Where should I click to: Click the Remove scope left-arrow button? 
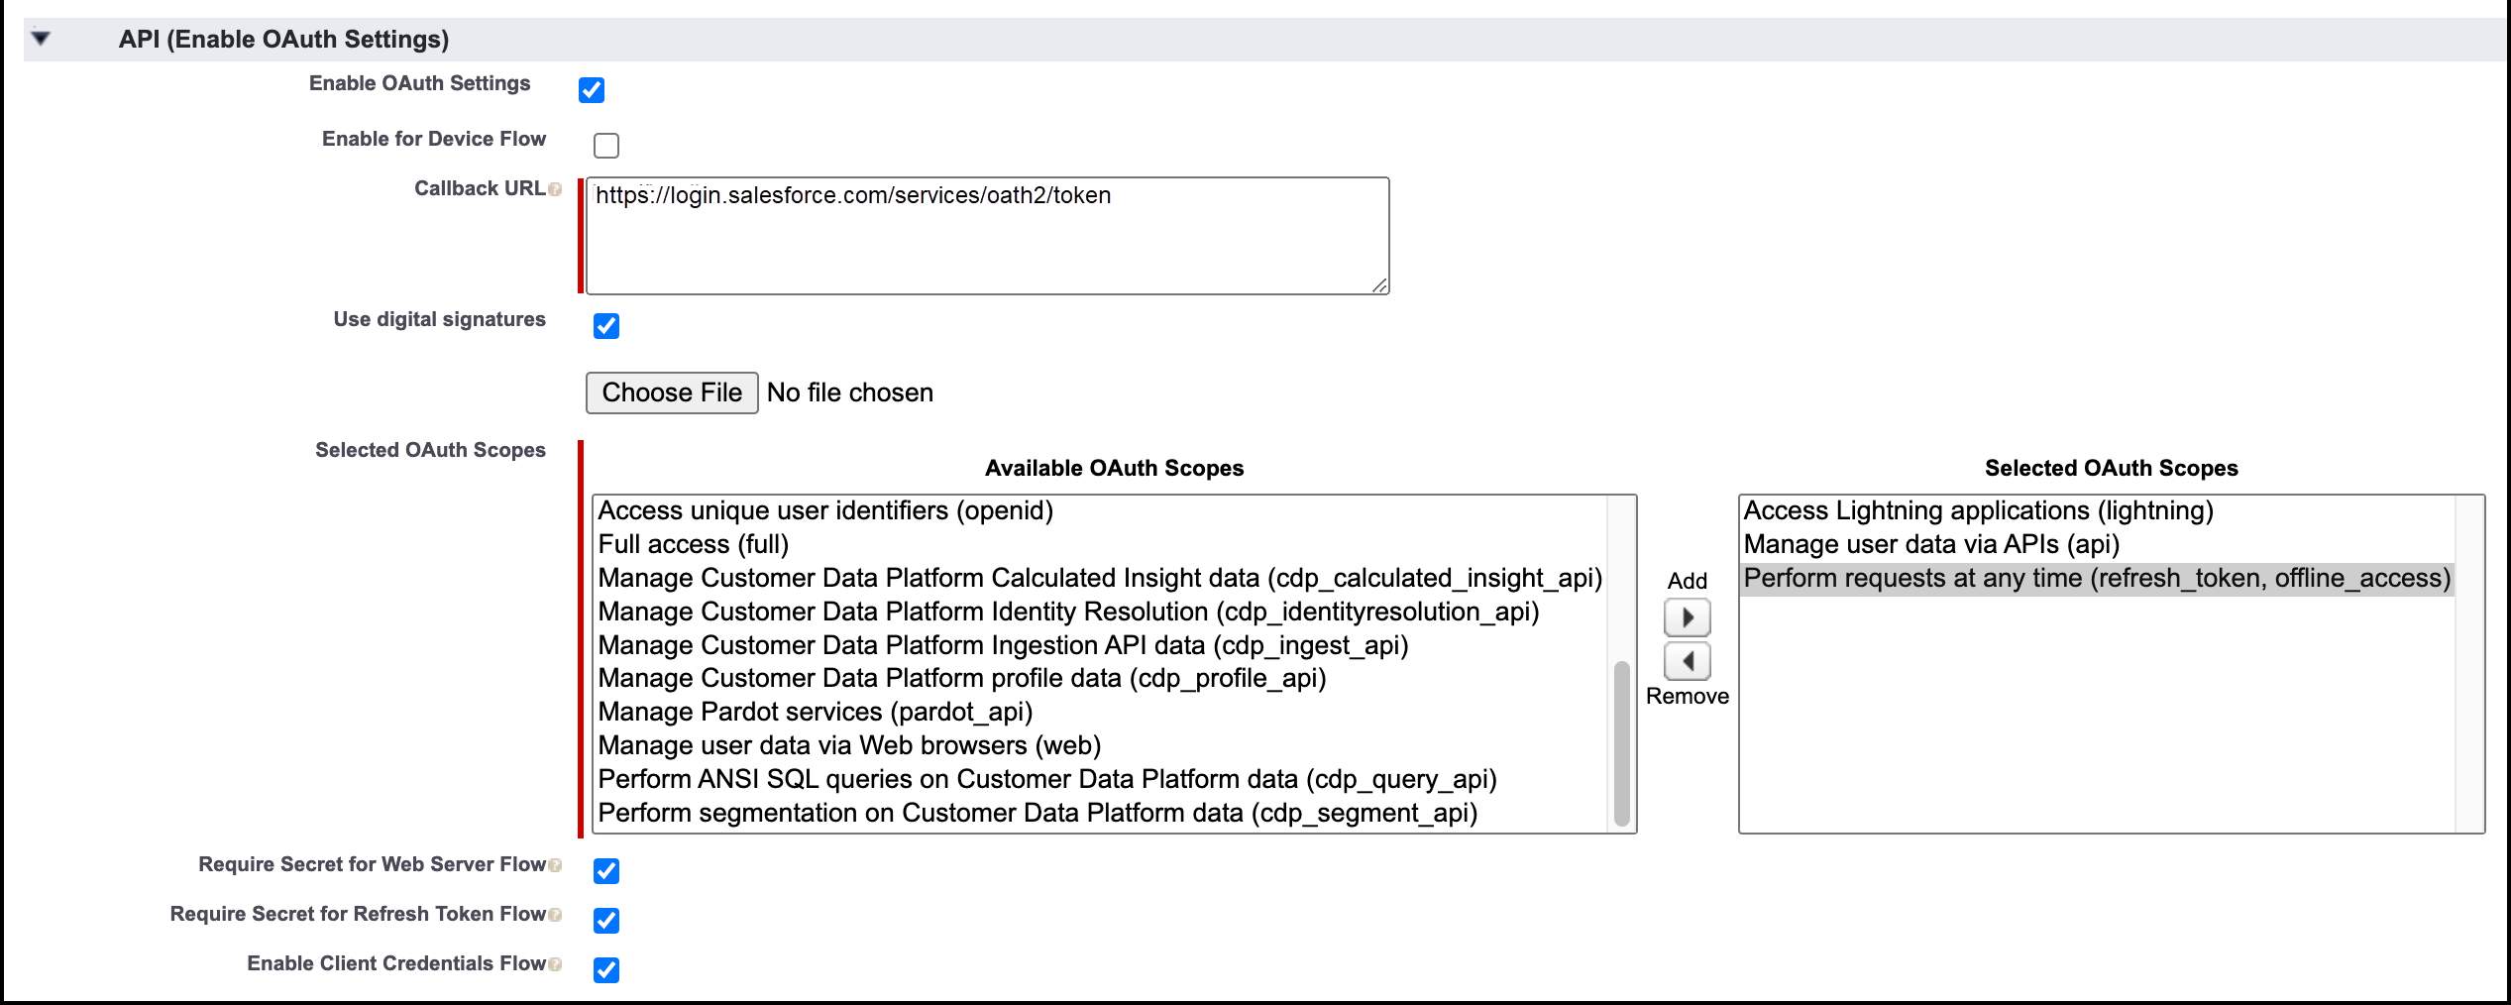pyautogui.click(x=1687, y=661)
